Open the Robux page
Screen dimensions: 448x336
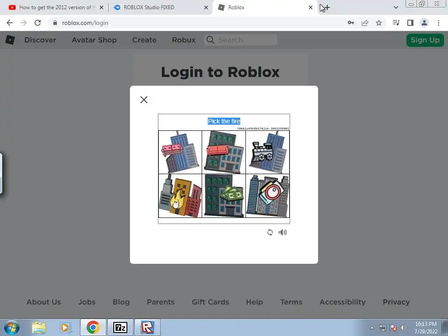pos(184,40)
